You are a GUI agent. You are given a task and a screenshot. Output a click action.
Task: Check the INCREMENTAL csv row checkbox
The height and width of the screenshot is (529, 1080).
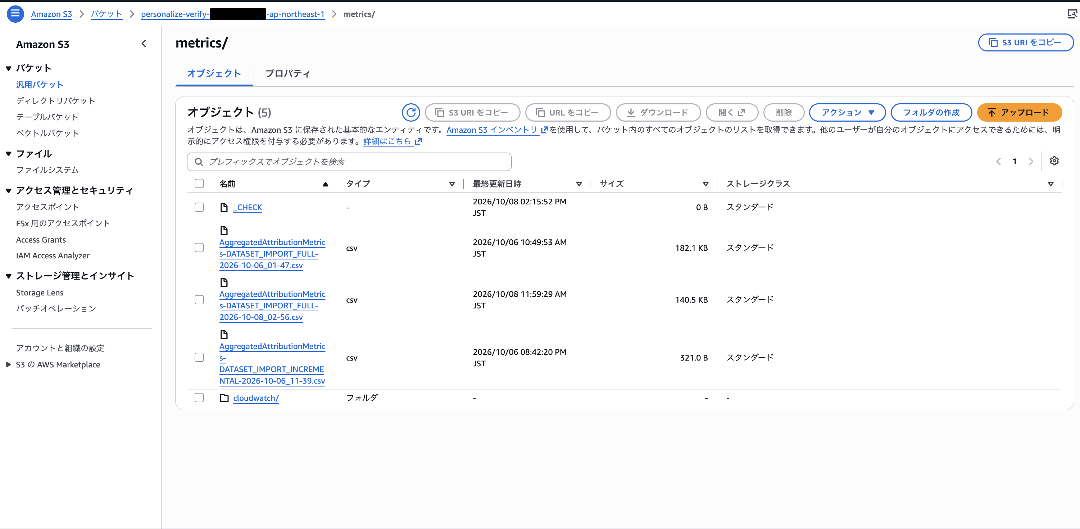click(199, 357)
